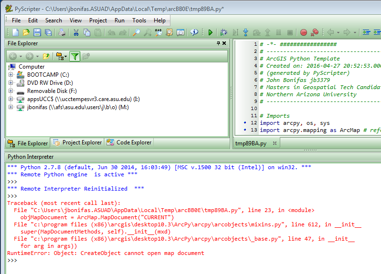Select Removable Disk (F:) in tree

[52, 91]
